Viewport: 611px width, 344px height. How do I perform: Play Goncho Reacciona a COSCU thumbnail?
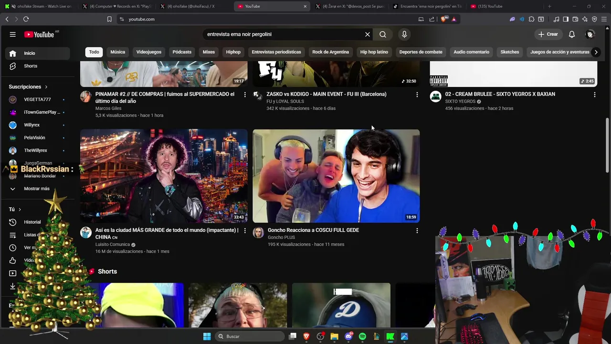coord(336,176)
